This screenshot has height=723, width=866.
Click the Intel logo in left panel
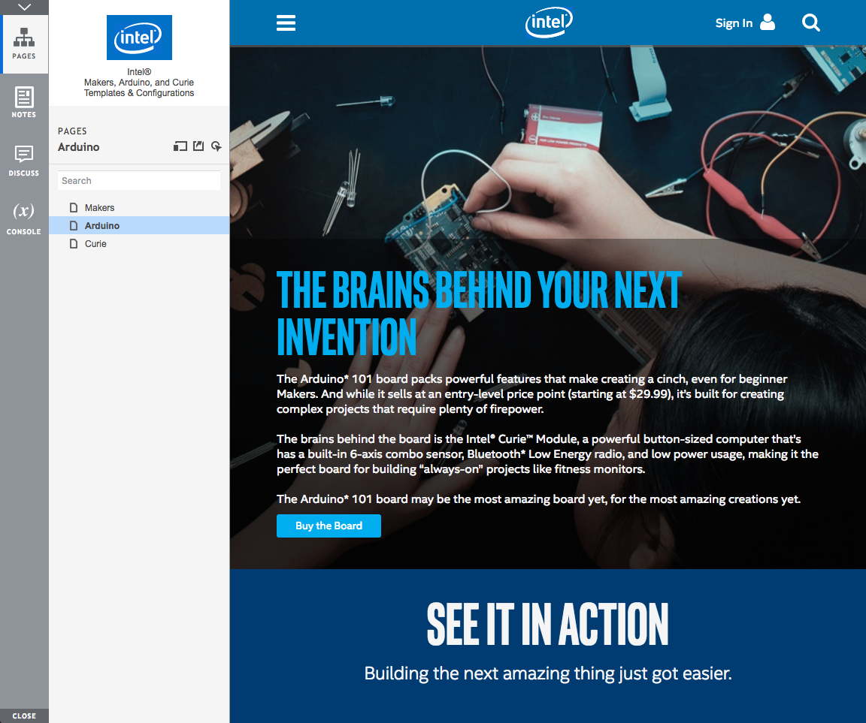139,38
